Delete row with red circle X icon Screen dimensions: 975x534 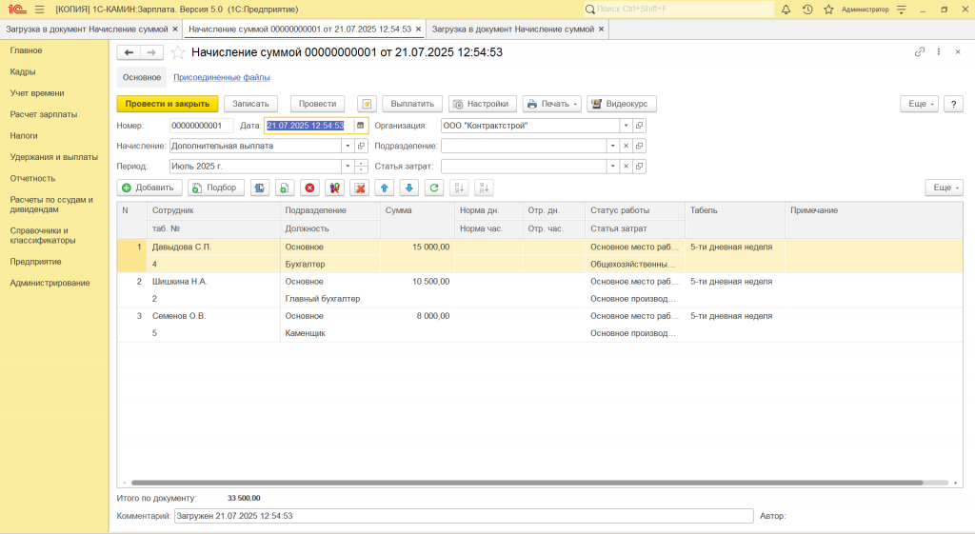309,188
